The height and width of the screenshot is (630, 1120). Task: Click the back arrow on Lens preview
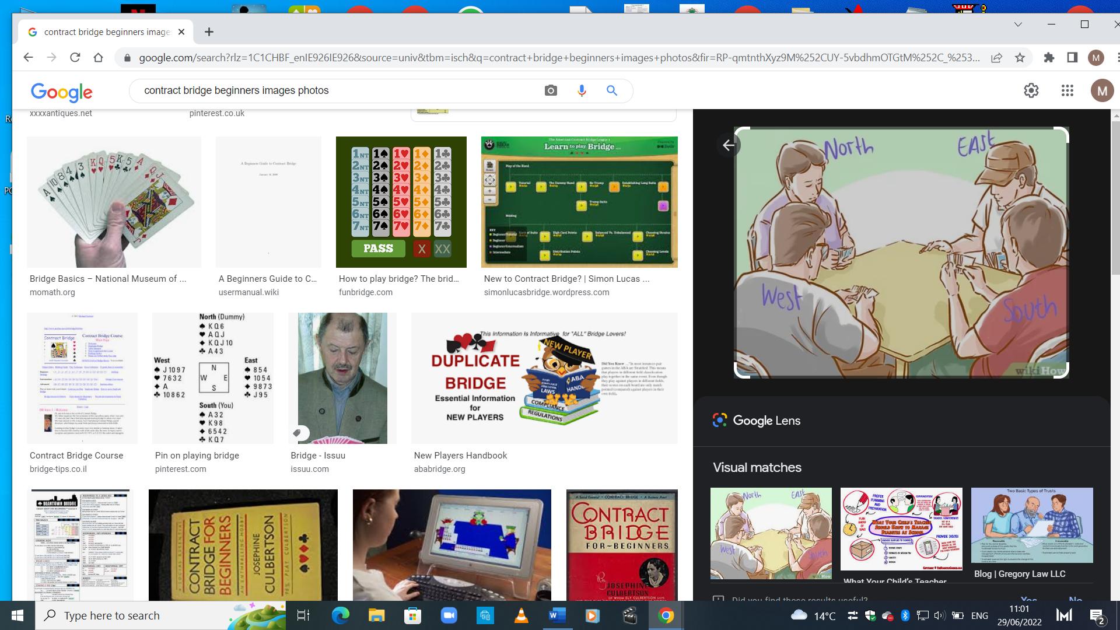tap(728, 145)
